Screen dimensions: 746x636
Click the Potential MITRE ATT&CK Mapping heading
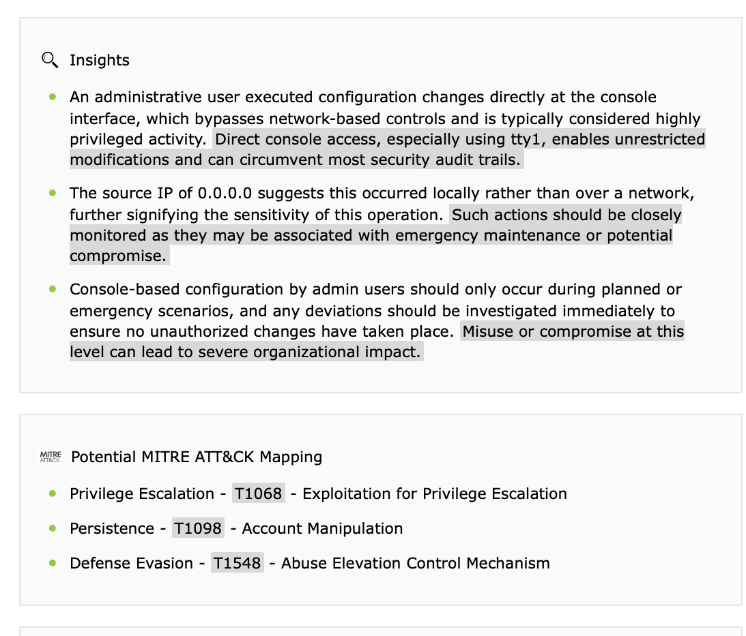coord(197,457)
